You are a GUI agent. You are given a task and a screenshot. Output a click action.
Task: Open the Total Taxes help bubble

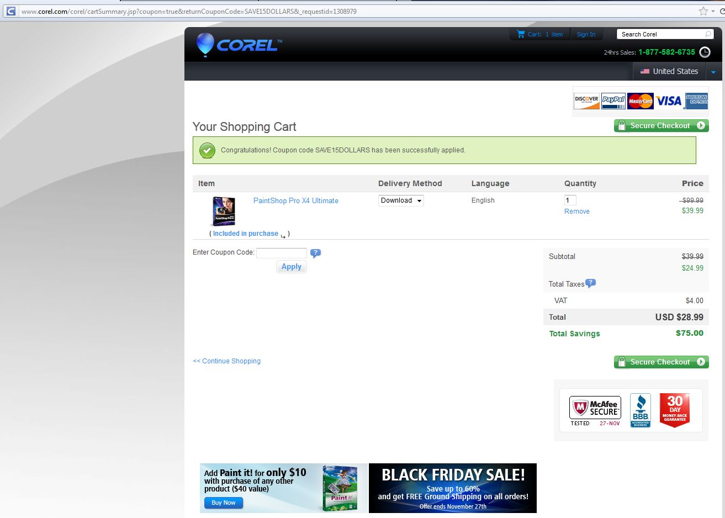(x=590, y=283)
